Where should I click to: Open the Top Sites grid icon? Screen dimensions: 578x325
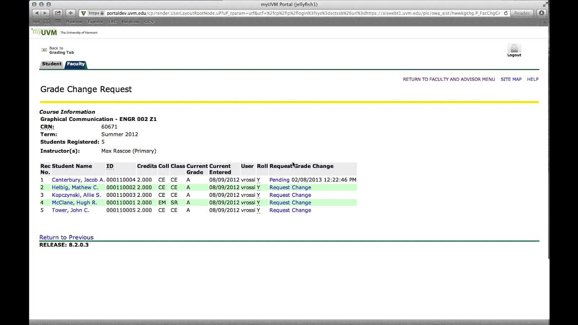tap(58, 22)
